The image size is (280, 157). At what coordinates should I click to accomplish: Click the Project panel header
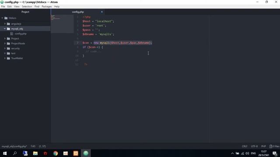[25, 12]
